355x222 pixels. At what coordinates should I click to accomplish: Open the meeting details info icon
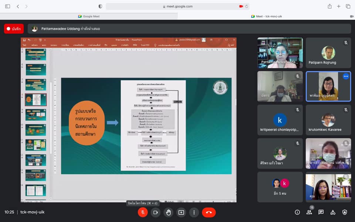click(297, 212)
